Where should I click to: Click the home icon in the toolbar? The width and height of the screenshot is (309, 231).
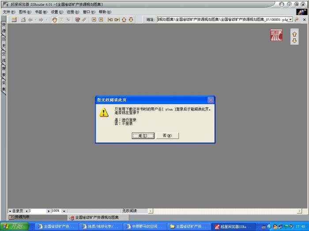click(23, 20)
